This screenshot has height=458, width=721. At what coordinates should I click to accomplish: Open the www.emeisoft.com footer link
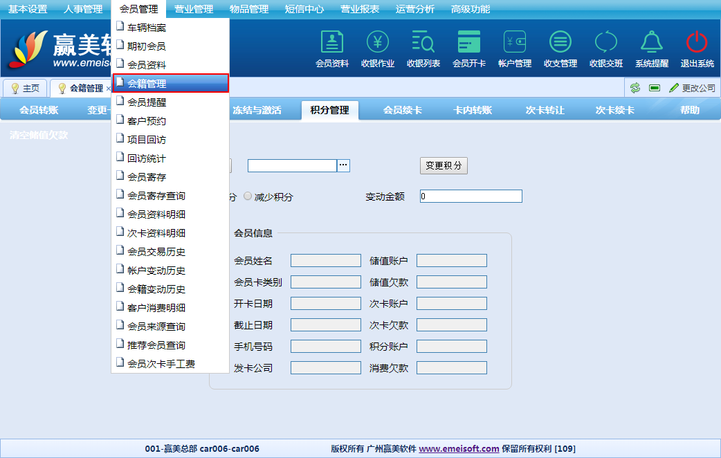pos(459,448)
